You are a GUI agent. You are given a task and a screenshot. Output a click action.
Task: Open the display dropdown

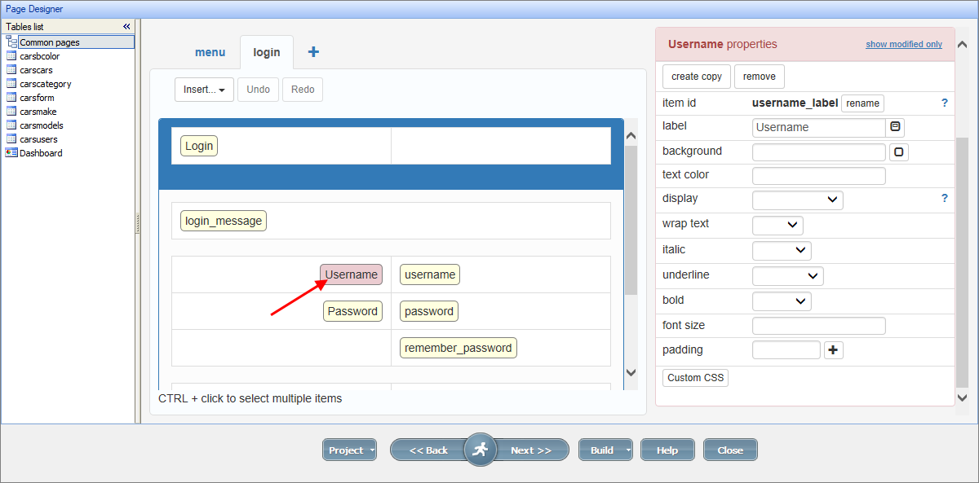click(797, 200)
